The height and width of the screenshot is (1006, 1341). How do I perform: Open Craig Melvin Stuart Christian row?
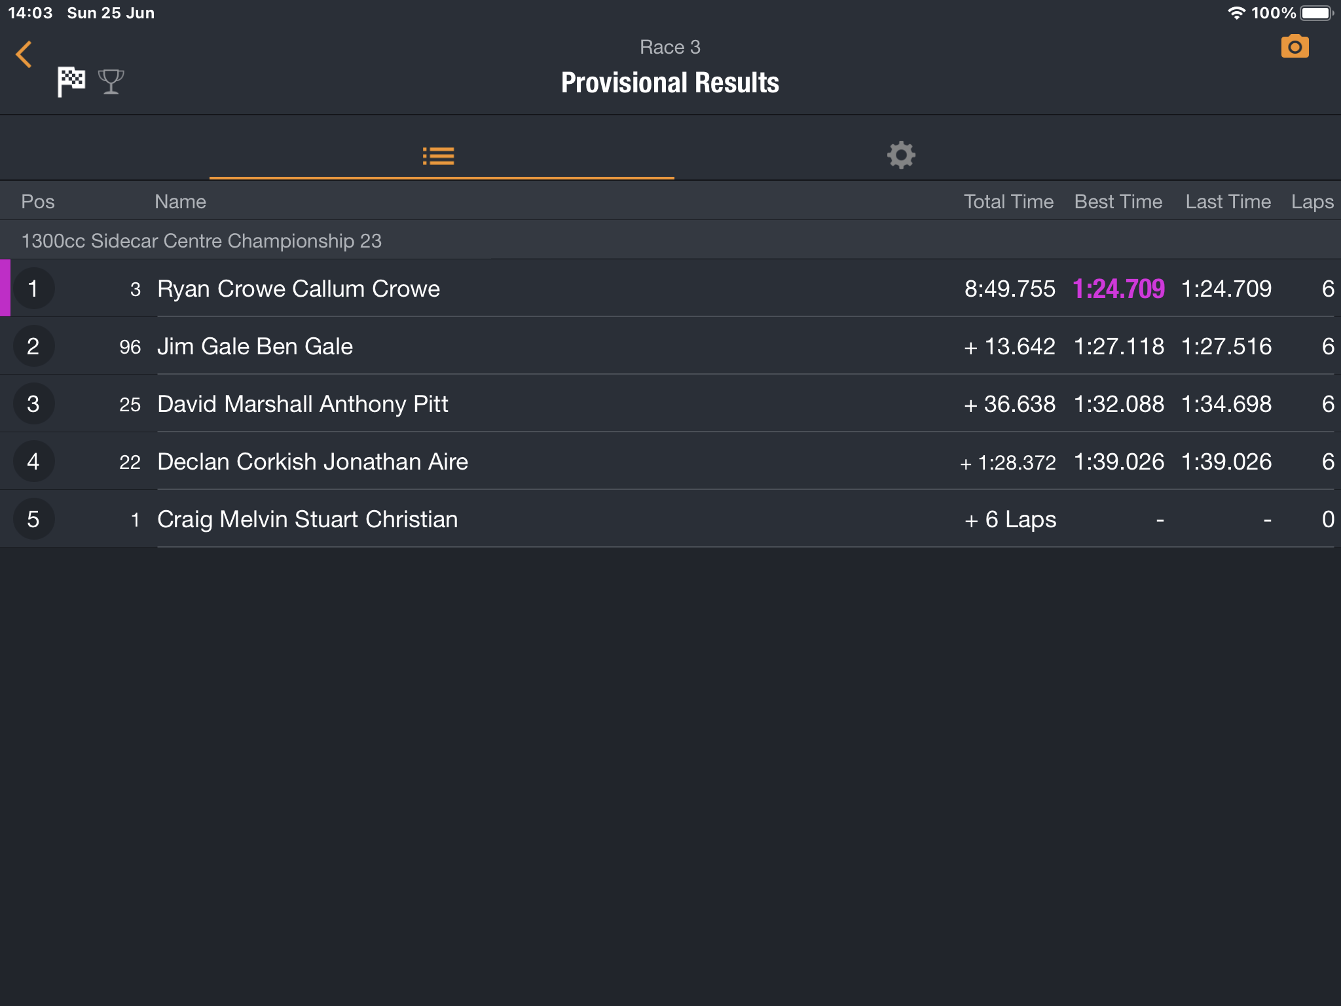pos(670,519)
